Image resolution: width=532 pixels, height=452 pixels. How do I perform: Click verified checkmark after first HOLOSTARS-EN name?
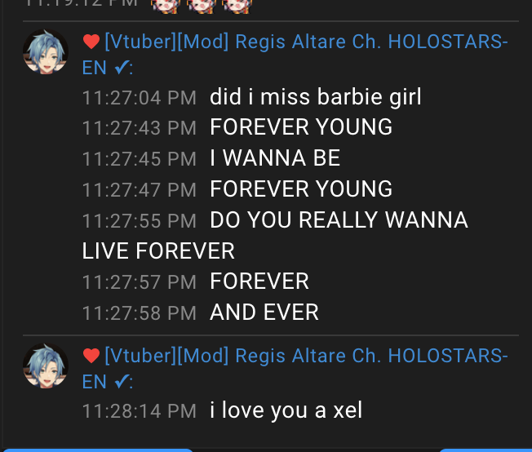(122, 68)
